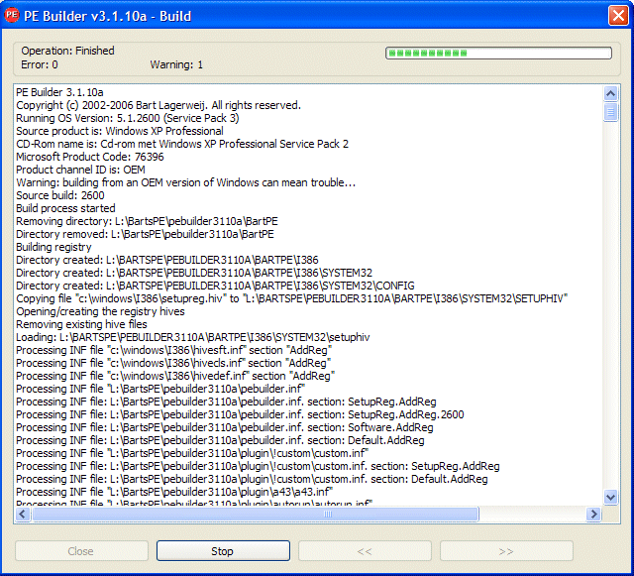The width and height of the screenshot is (634, 576).
Task: Select 'Directory created' line ending in I386
Action: 167,260
